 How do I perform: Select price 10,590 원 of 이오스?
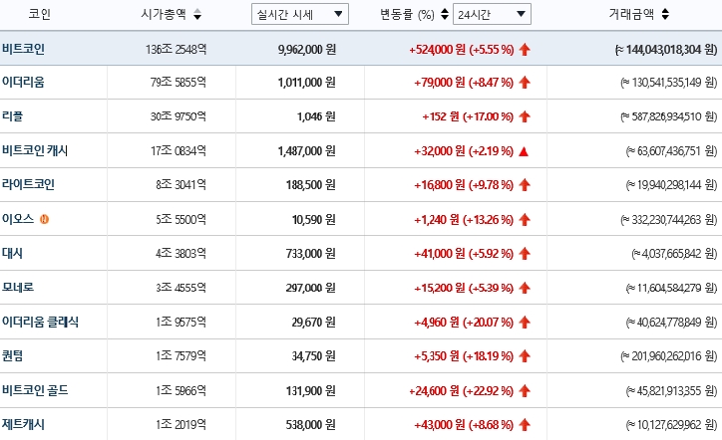click(313, 220)
